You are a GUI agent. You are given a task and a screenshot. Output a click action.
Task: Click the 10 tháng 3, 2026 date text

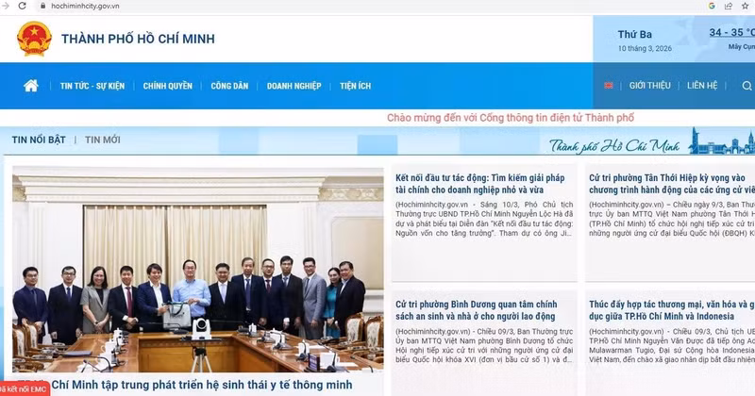tap(645, 49)
